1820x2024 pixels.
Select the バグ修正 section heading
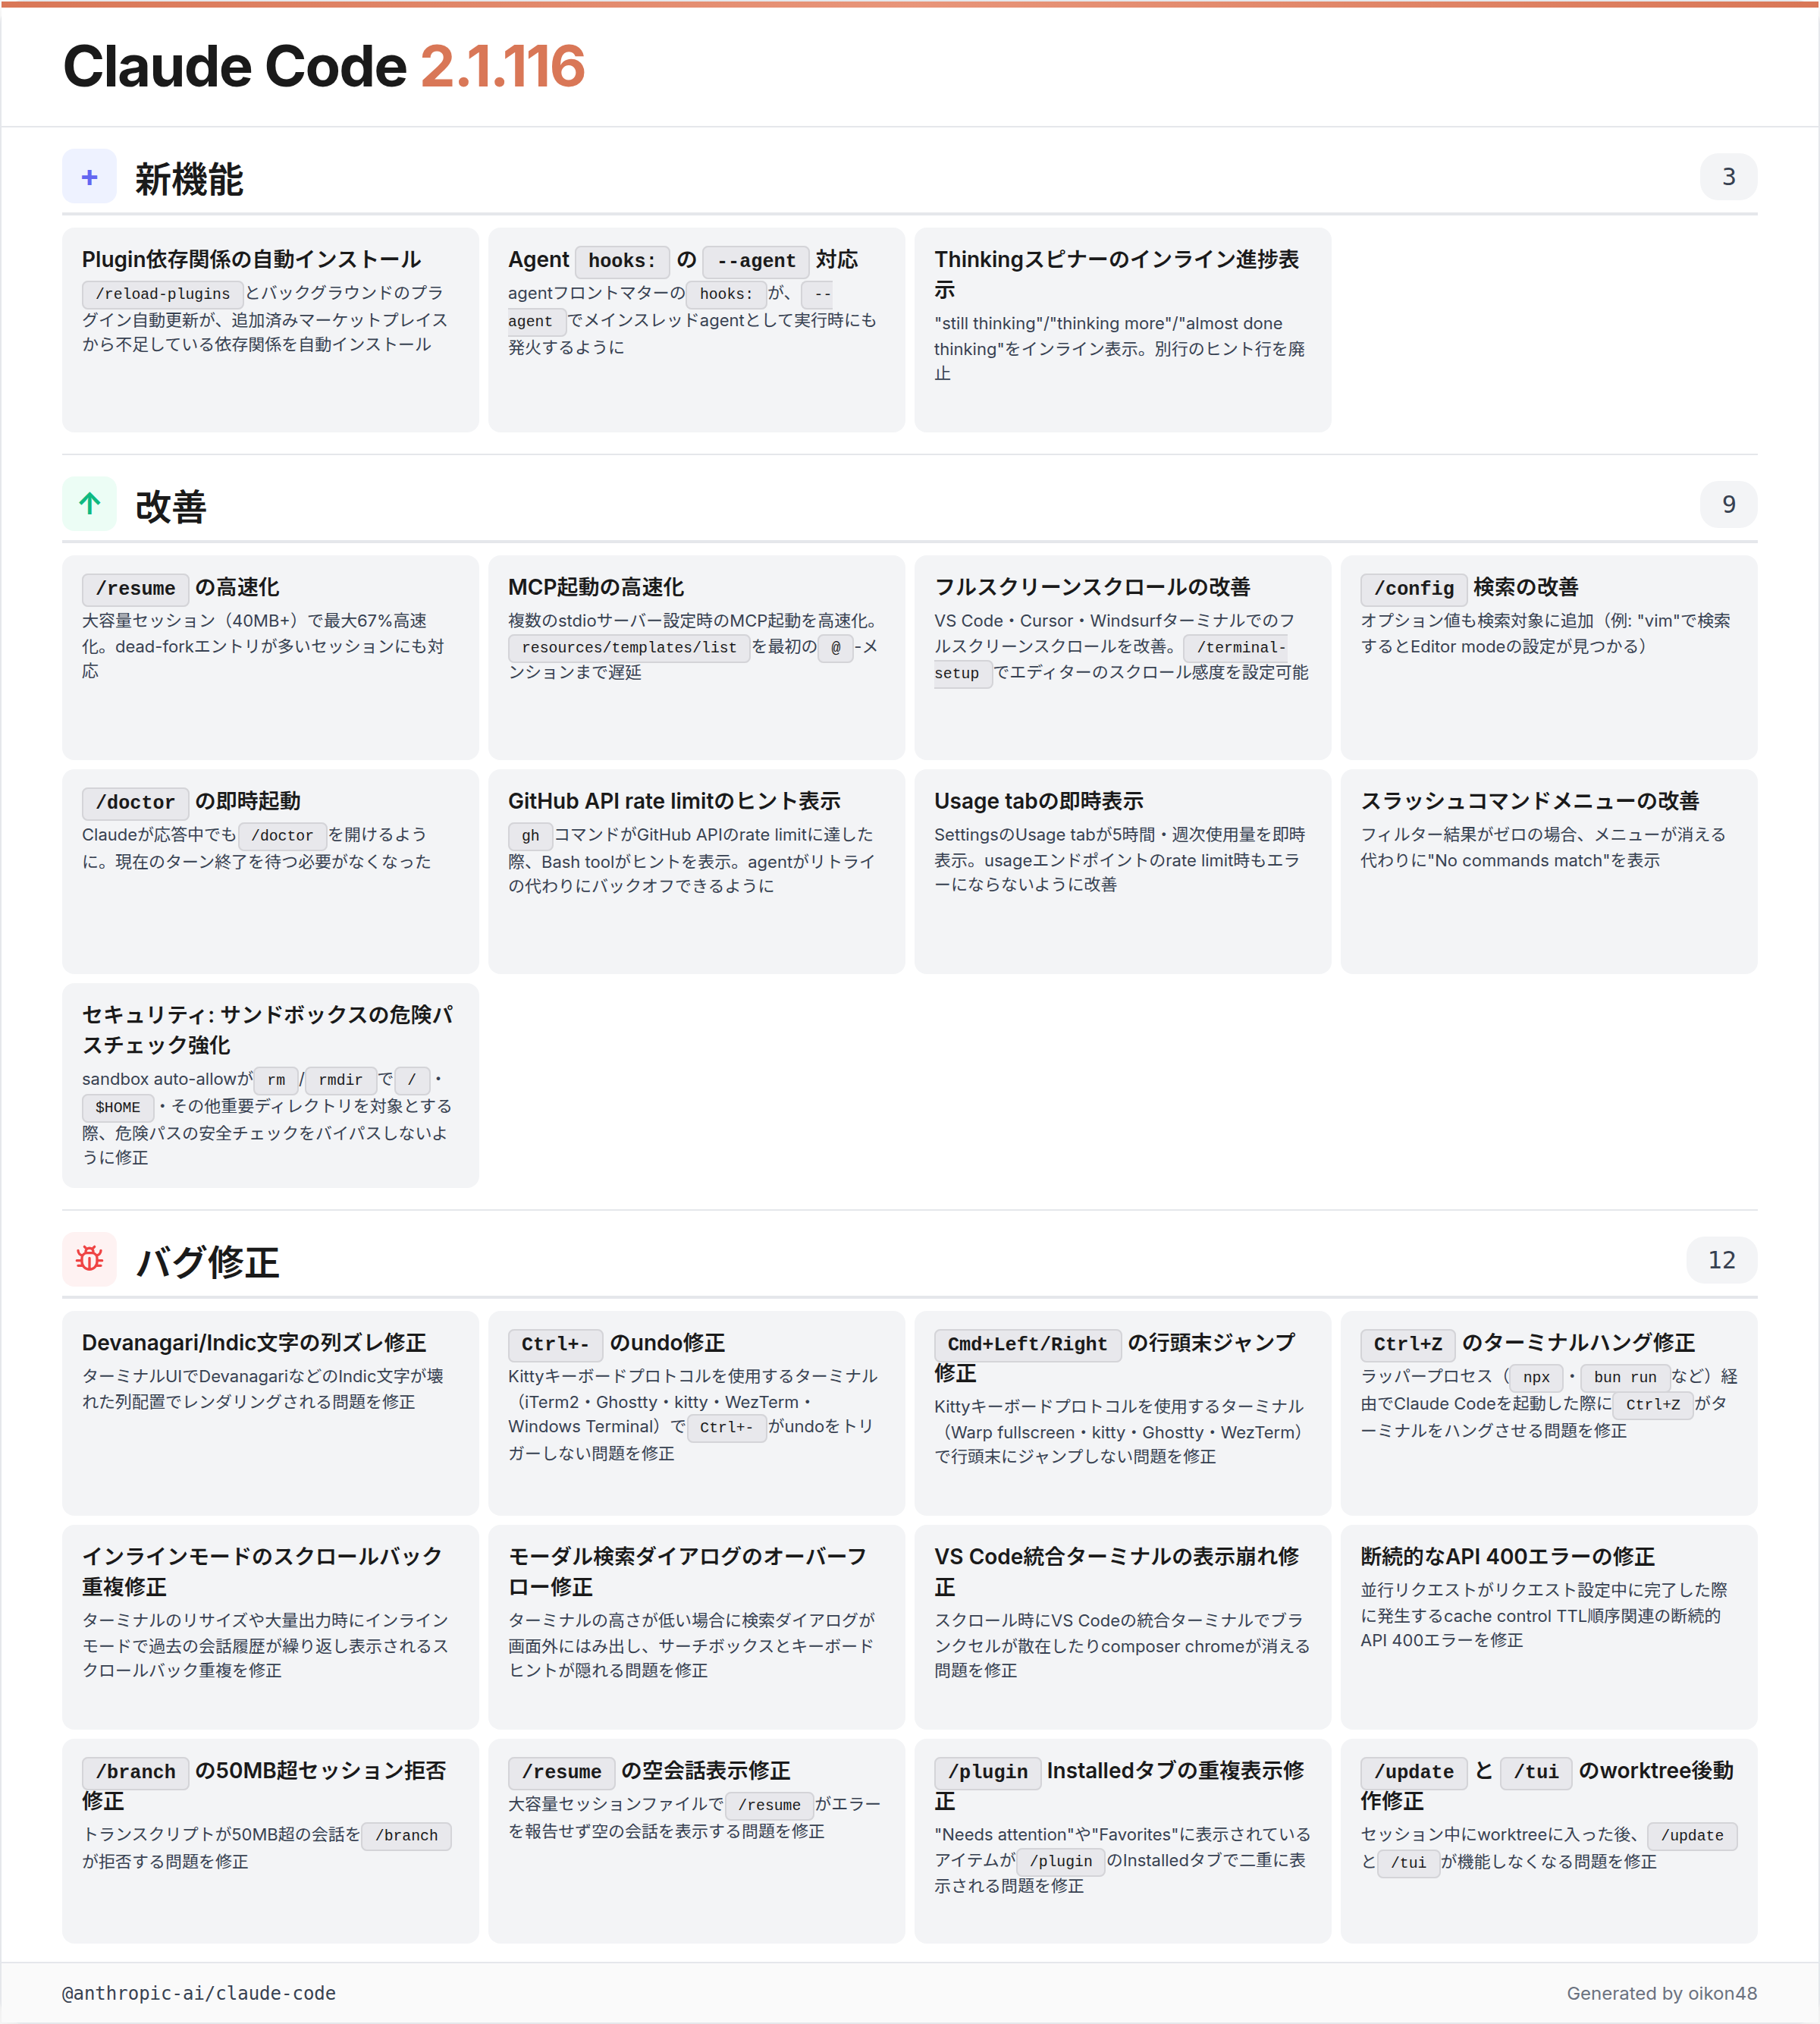(x=207, y=1262)
